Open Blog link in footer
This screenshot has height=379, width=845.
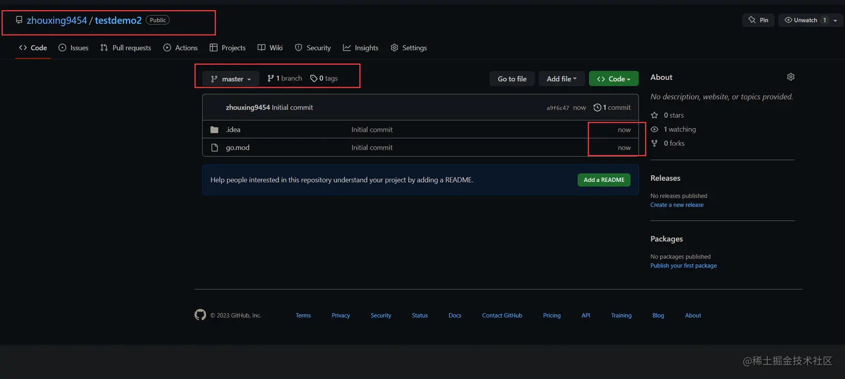click(658, 315)
